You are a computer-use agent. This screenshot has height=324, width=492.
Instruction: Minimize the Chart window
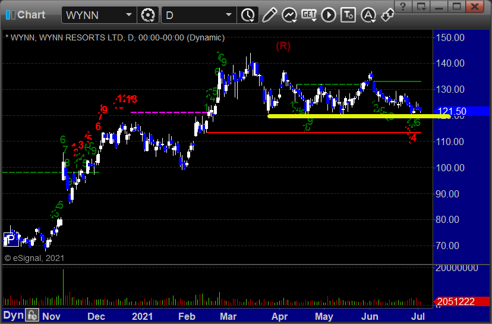pyautogui.click(x=439, y=7)
